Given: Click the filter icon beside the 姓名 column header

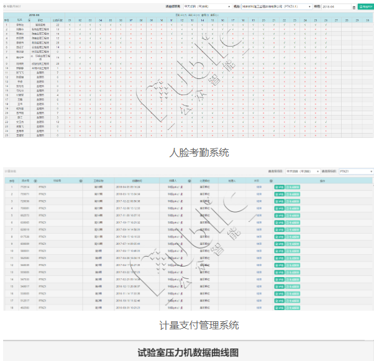Looking at the screenshot, I should (x=29, y=21).
